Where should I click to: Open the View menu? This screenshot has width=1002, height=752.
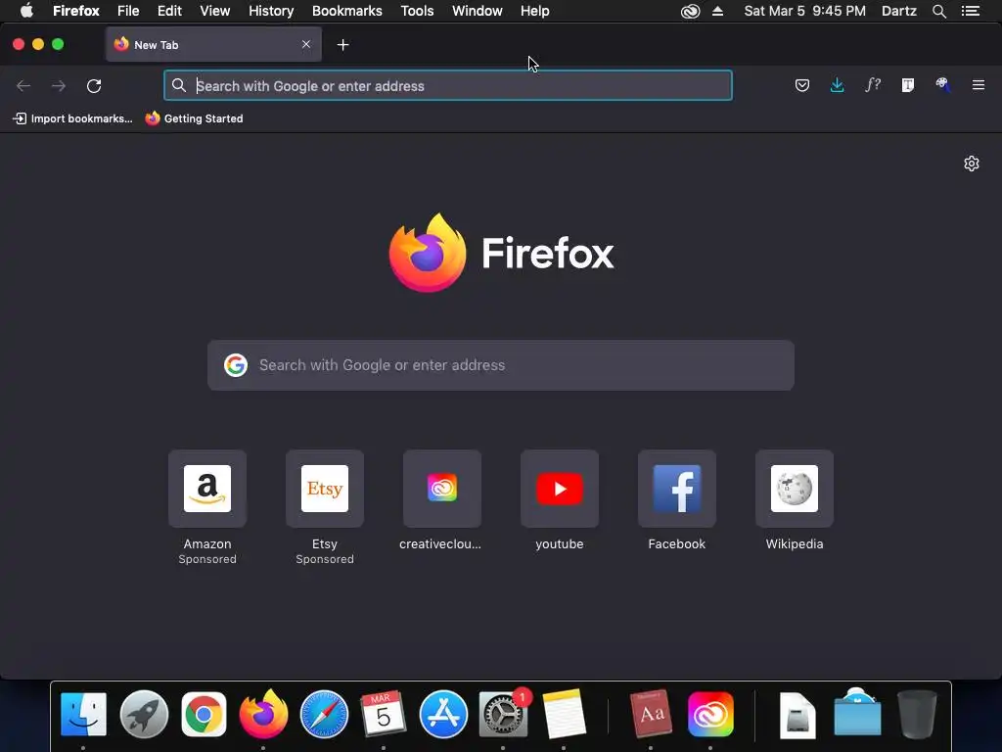tap(214, 11)
